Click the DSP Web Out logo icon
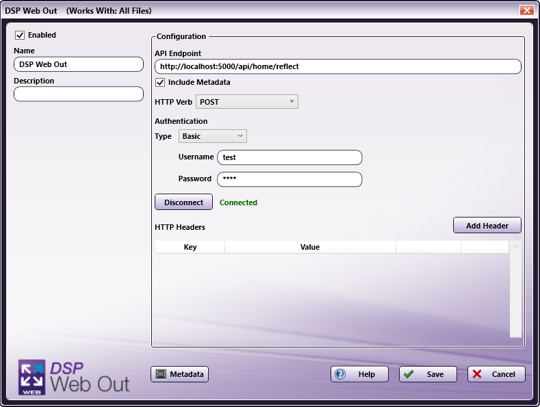 click(x=31, y=378)
